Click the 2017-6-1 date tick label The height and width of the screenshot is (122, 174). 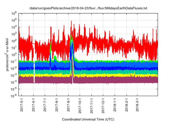click(x=33, y=105)
